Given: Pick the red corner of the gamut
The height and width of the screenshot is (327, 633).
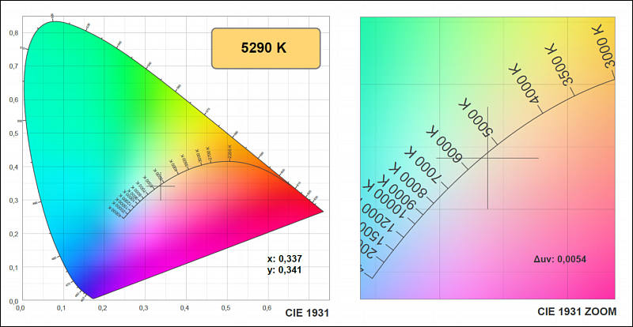Looking at the screenshot, I should (316, 211).
